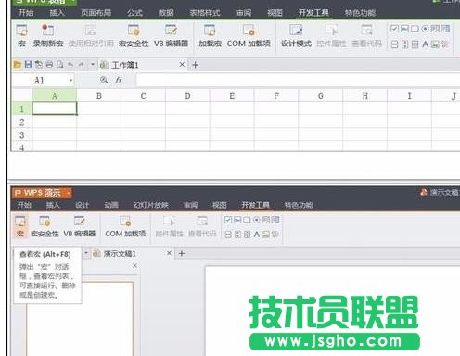Click the print icon in the spreadsheet toolbar
This screenshot has height=356, width=460.
click(49, 64)
